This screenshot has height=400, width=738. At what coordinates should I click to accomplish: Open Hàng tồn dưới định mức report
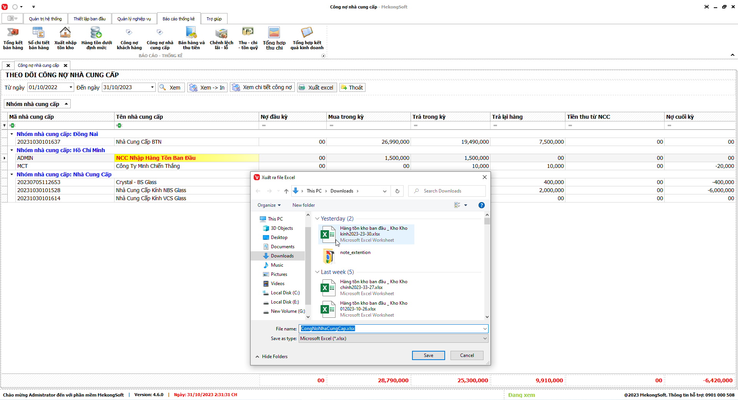click(x=96, y=38)
